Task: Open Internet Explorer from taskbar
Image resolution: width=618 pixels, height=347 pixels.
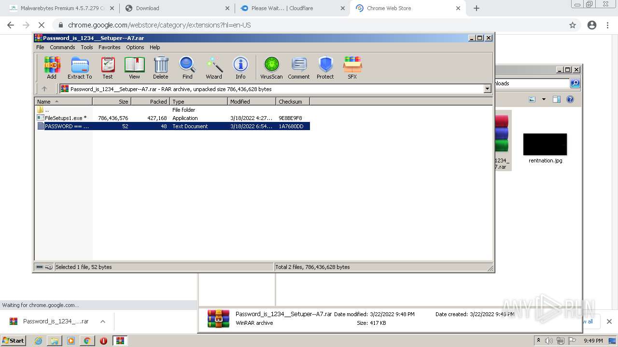Action: coord(38,341)
